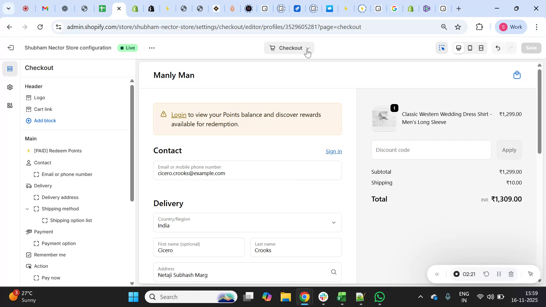Select the Sections icon in the sidebar
Screen dimensions: 546x307
(10, 69)
